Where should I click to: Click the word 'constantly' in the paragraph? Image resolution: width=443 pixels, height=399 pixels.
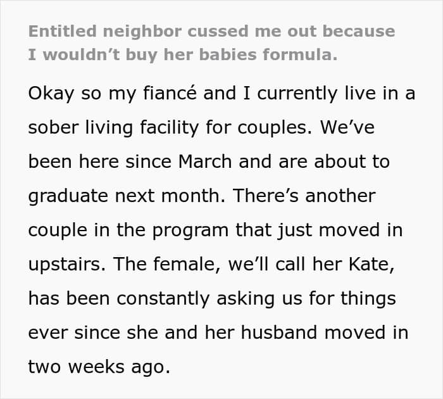(163, 298)
